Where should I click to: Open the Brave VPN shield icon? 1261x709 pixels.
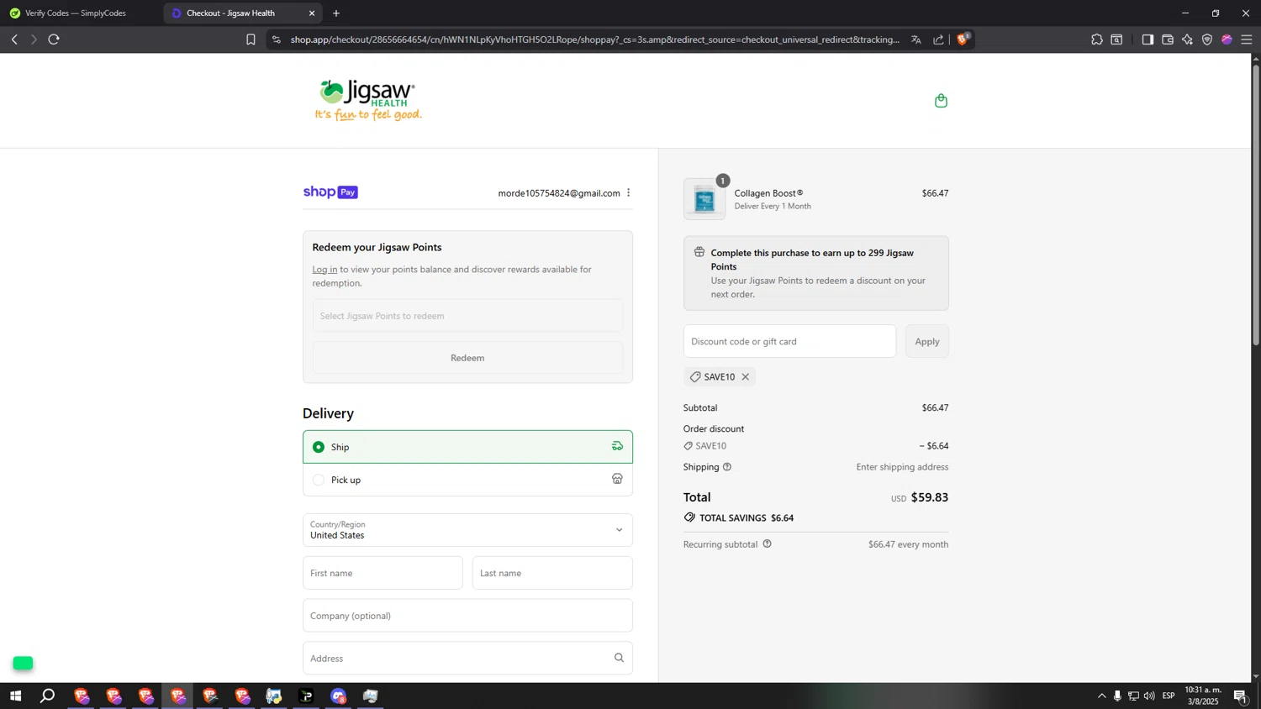point(1207,39)
